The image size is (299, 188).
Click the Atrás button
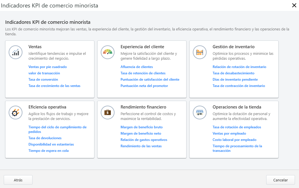click(18, 180)
